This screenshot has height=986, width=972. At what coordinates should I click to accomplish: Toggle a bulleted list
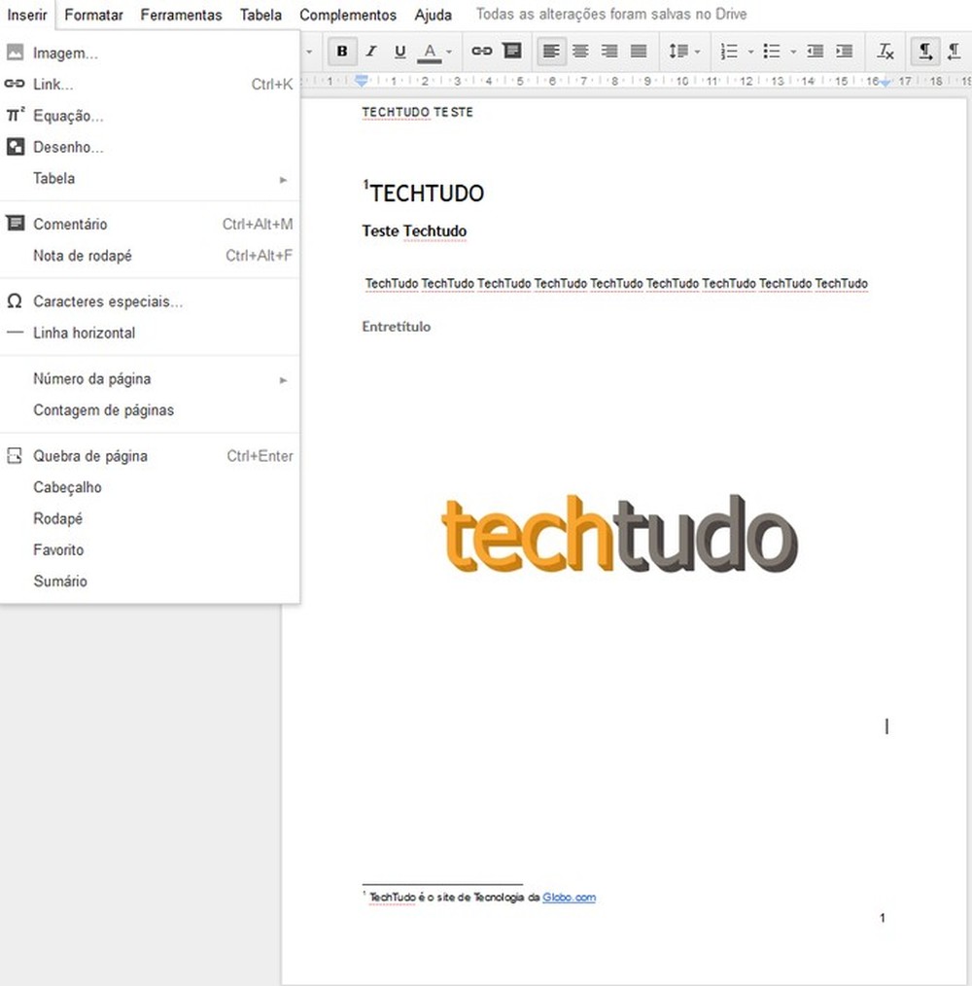coord(773,50)
